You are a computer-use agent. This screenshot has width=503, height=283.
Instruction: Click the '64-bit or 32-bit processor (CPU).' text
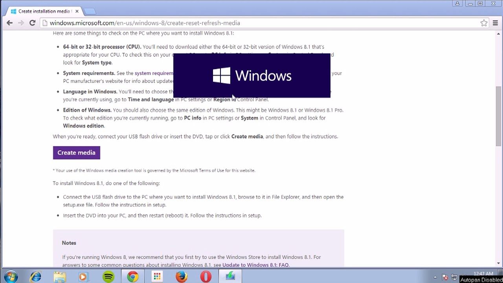102,47
